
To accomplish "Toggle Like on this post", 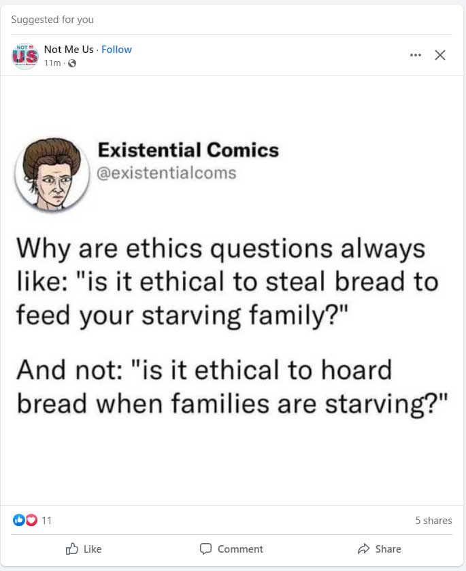I will tap(84, 549).
